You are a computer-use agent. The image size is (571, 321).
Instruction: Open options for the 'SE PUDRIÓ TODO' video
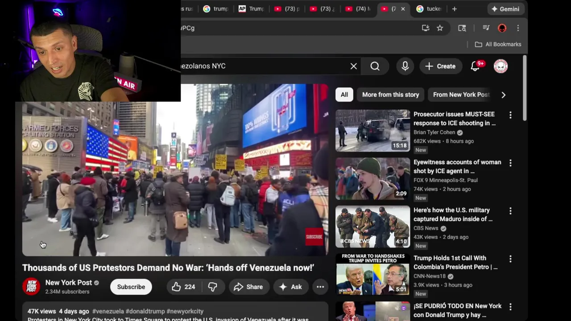point(510,307)
